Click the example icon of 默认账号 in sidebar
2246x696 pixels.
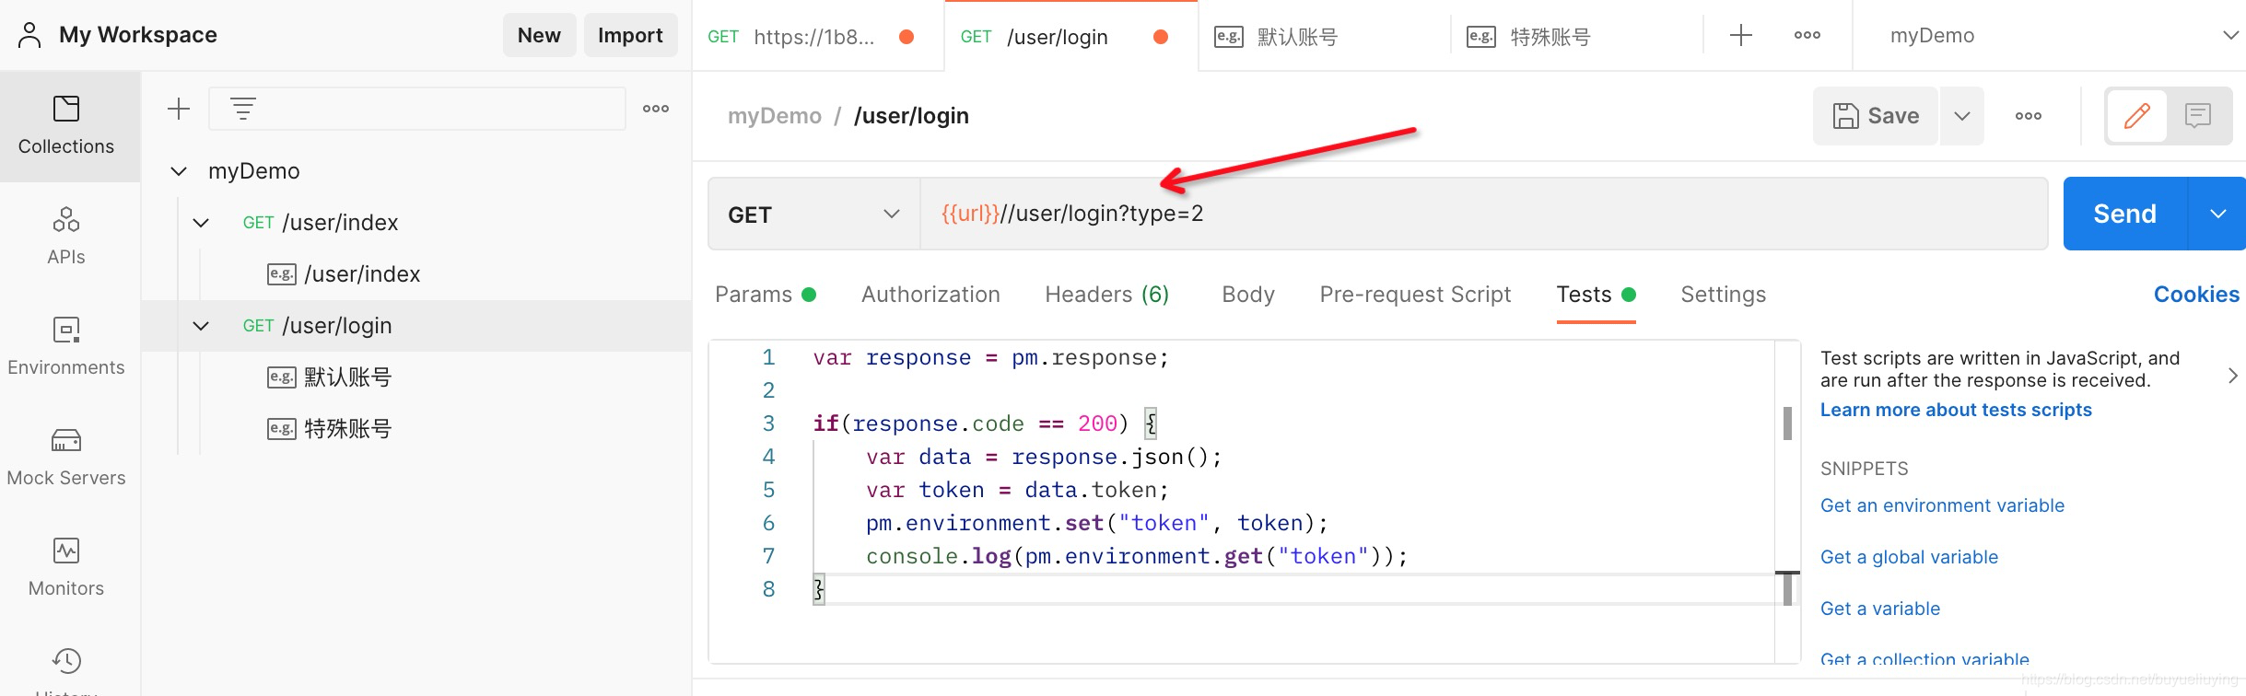pyautogui.click(x=281, y=377)
